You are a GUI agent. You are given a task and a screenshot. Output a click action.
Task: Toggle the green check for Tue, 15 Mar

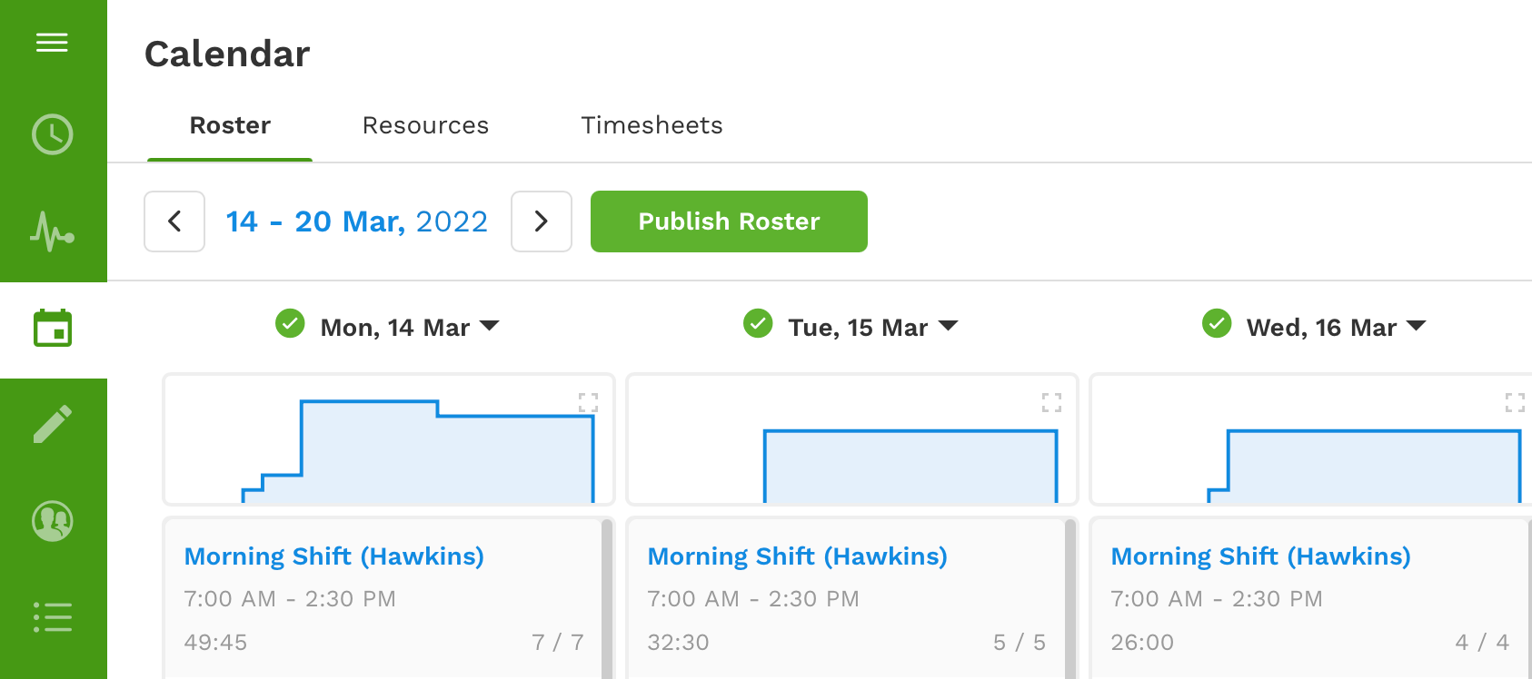pos(758,323)
